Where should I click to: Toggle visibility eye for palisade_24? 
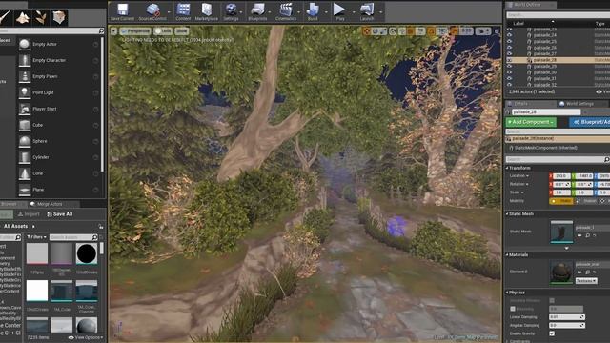[x=509, y=35]
